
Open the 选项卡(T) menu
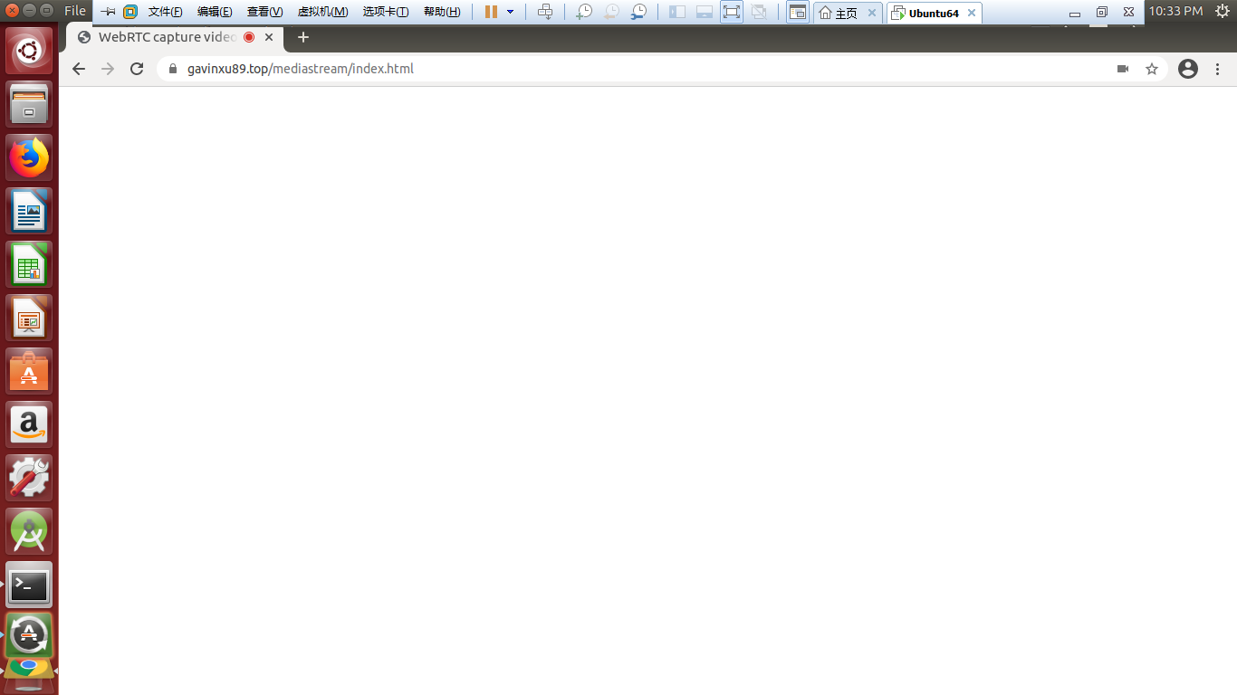click(386, 12)
